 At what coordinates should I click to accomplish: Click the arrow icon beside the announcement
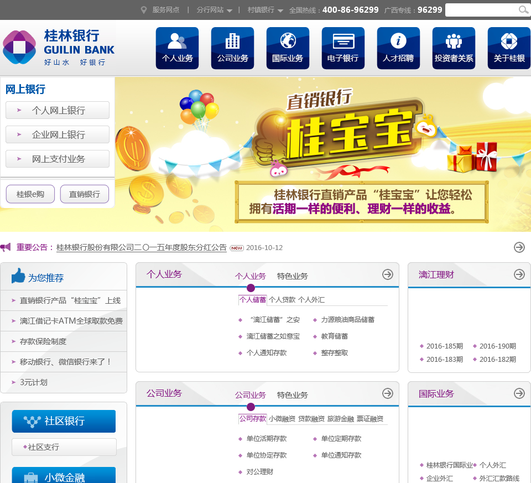click(x=519, y=247)
